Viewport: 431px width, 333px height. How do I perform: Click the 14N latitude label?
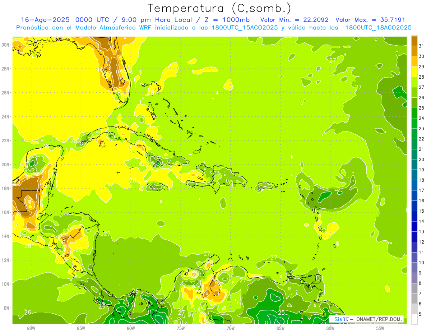point(6,236)
